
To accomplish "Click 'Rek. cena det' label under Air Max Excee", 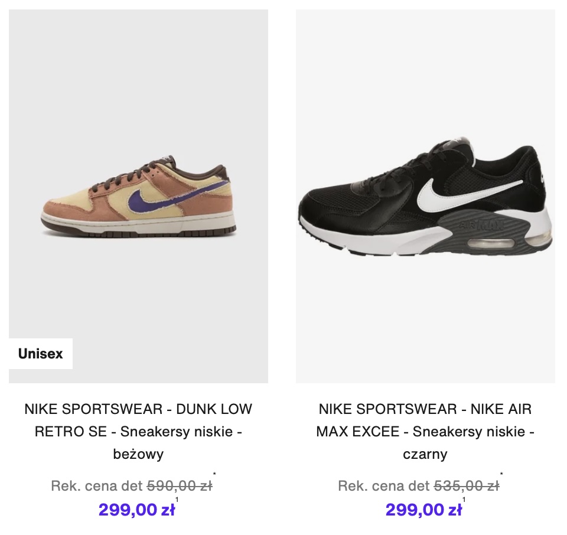I will coord(384,486).
